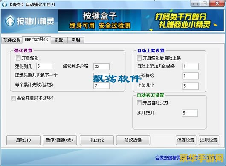
Task: Click the 中止F12 button
Action: click(x=97, y=140)
